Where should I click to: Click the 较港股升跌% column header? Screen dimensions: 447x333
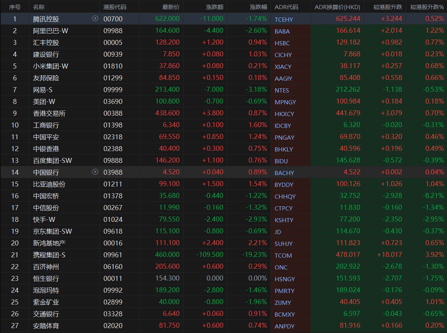(x=427, y=7)
